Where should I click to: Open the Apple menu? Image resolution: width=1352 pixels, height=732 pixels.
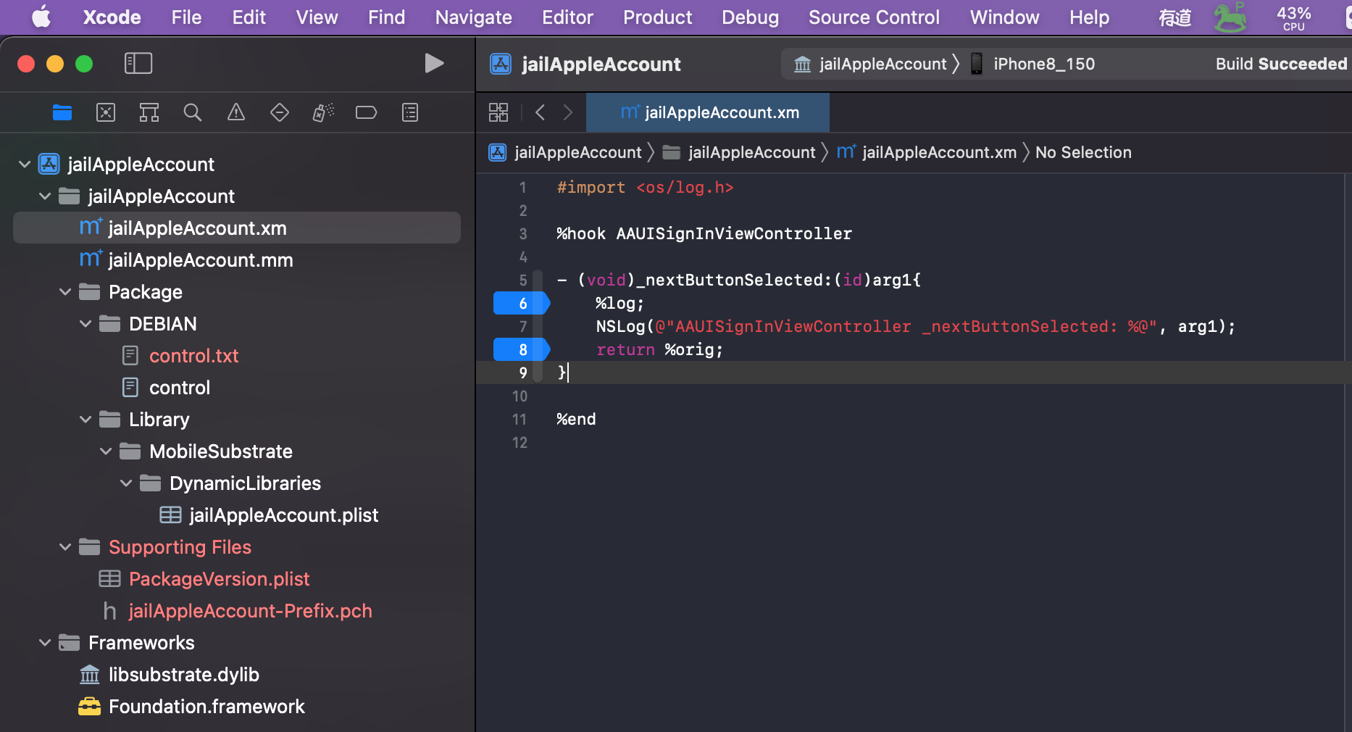41,17
